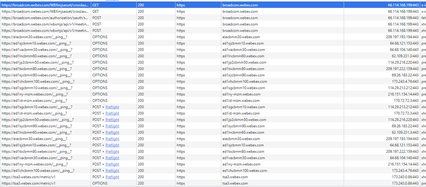Click URL https://ed1vacbmm30.webex.com/__ping__? in OPTIONS row
426x187 pixels.
click(37, 50)
